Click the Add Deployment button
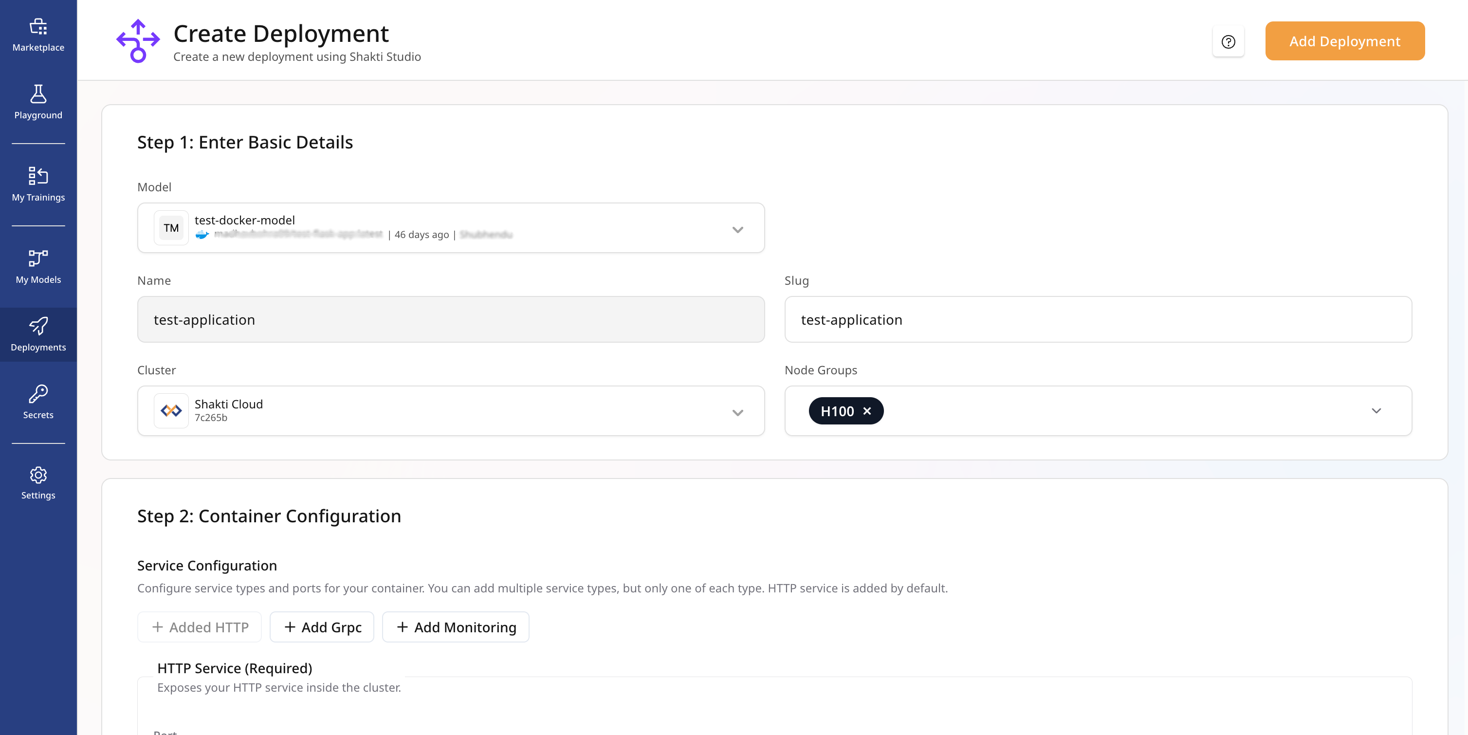 click(1345, 40)
